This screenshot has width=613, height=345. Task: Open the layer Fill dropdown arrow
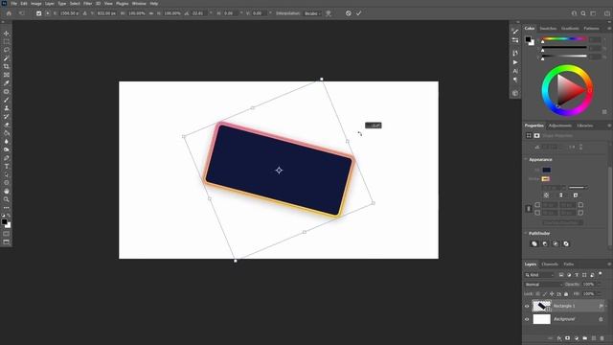coord(599,294)
